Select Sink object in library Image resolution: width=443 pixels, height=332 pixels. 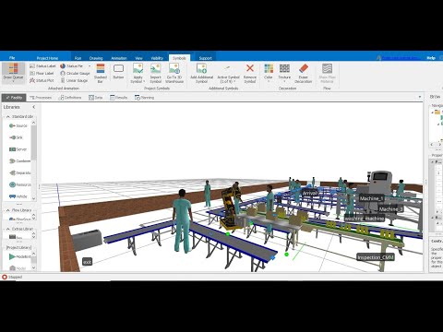(x=16, y=137)
